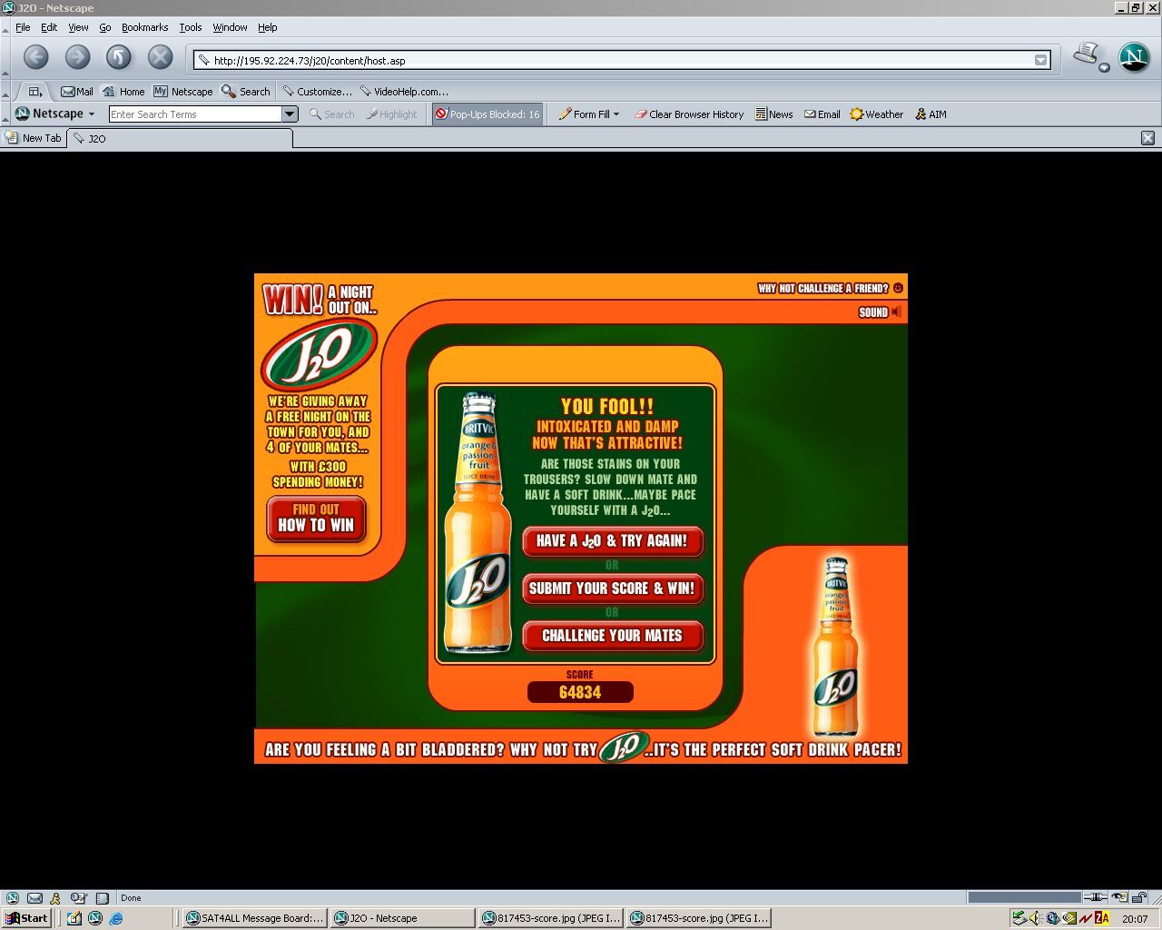Click the Print icon in navigation toolbar
The width and height of the screenshot is (1162, 930).
pos(1087,55)
